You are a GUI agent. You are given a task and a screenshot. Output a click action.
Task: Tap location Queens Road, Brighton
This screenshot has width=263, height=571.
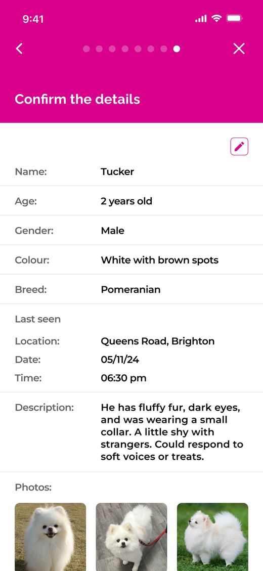[158, 341]
